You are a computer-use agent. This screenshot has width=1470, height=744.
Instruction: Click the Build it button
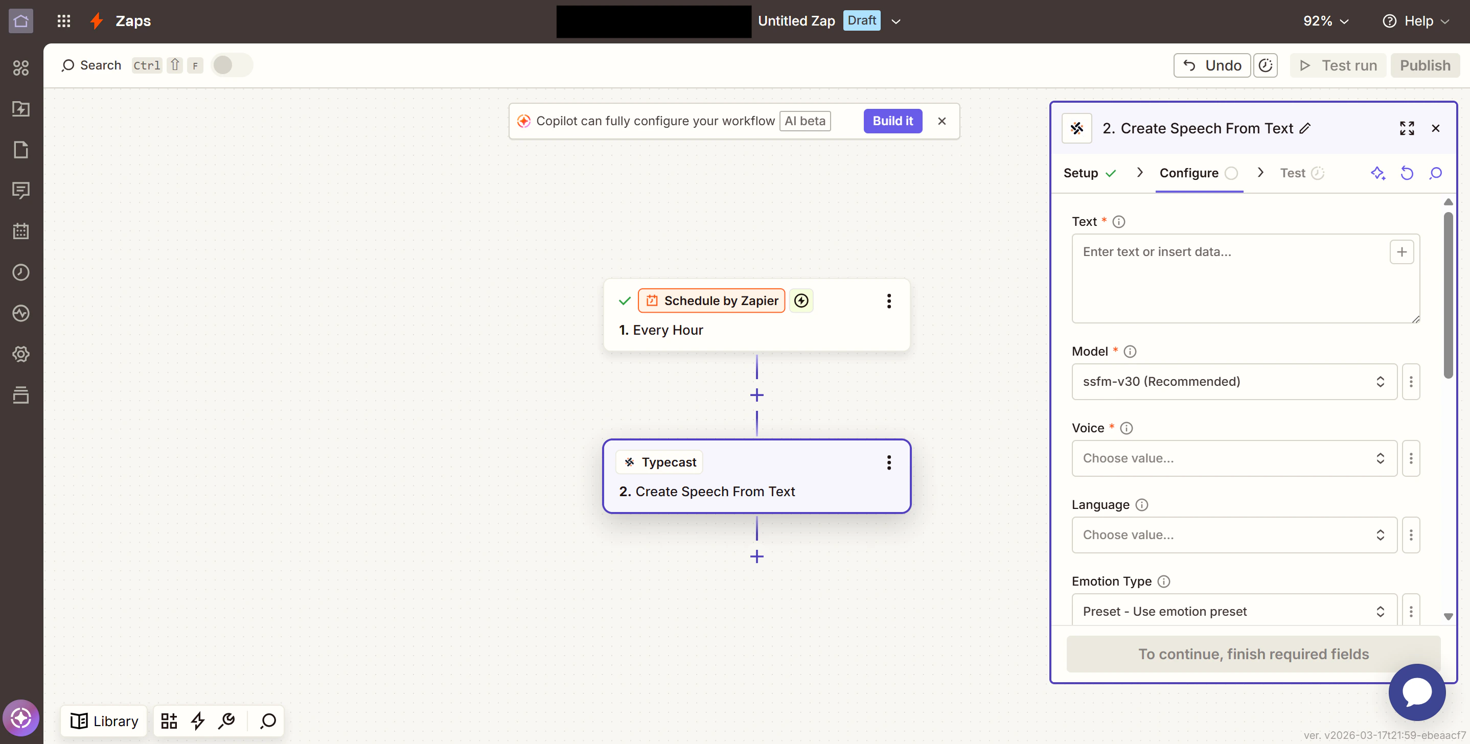[892, 121]
